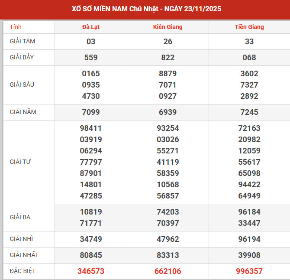The height and width of the screenshot is (280, 290).
Task: Click Tiền Giang seventh prize number 068
Action: click(249, 57)
